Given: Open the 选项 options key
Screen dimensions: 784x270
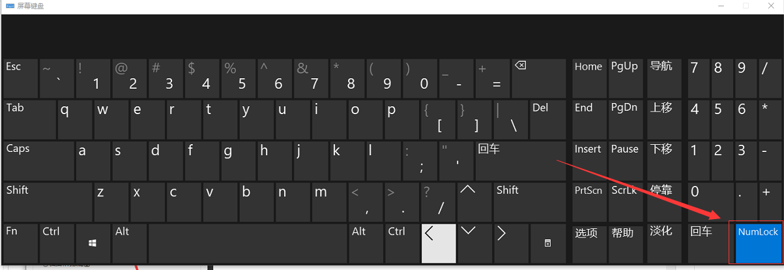Looking at the screenshot, I should [x=589, y=243].
